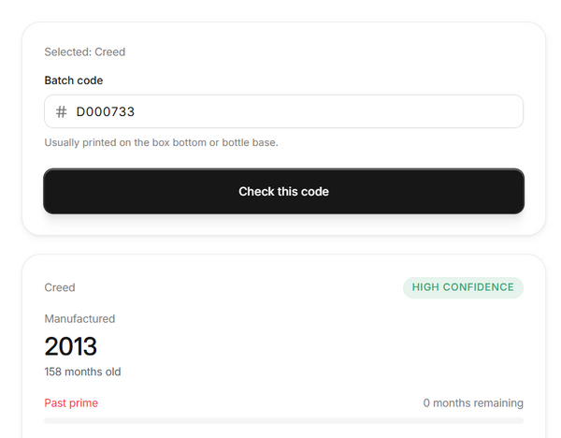The image size is (561, 438).
Task: Click the box bottom hint text
Action: pyautogui.click(x=162, y=142)
